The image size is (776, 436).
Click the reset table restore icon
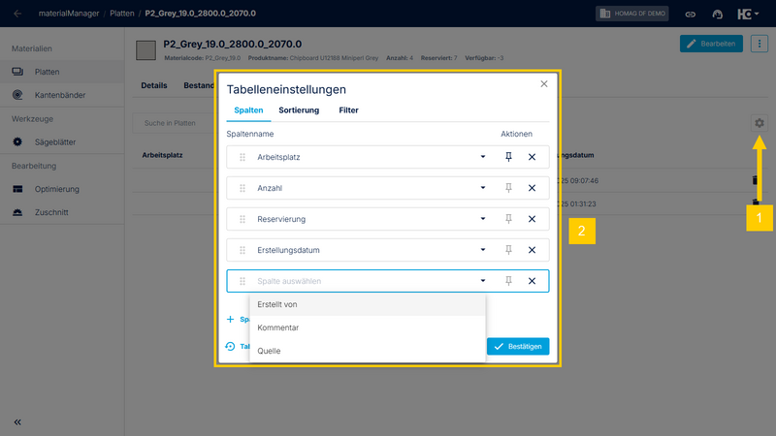coord(230,347)
